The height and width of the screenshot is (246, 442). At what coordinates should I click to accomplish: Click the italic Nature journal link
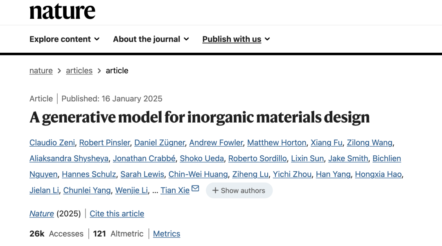click(42, 214)
